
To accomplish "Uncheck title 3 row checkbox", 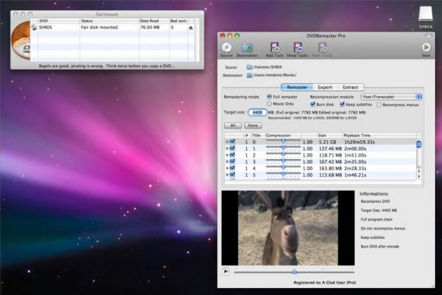I will pyautogui.click(x=232, y=161).
